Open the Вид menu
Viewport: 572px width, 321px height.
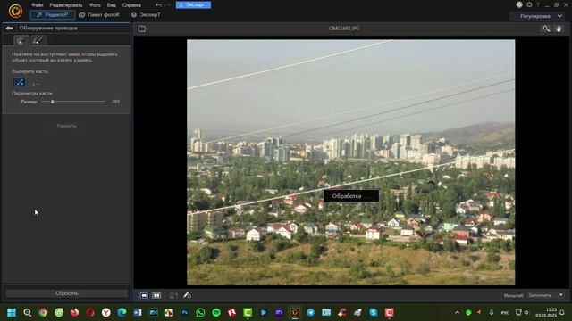[111, 5]
